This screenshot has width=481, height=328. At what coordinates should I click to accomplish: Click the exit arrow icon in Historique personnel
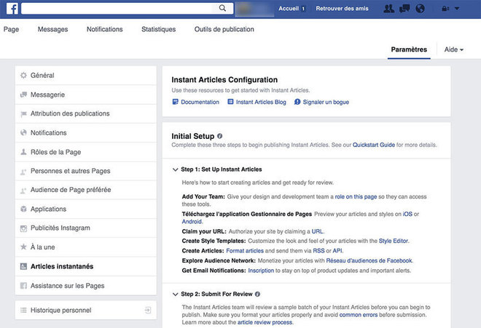click(x=148, y=311)
